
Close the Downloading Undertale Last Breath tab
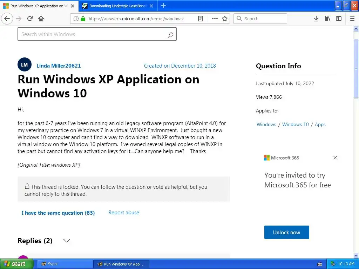coord(151,6)
